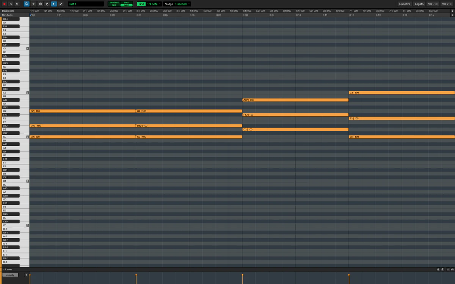
Task: Click the Vel +10 button
Action: click(447, 4)
